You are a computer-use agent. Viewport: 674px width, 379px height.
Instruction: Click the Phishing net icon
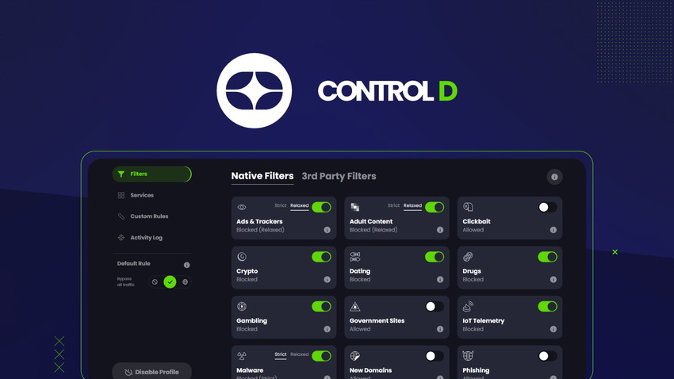click(x=468, y=356)
